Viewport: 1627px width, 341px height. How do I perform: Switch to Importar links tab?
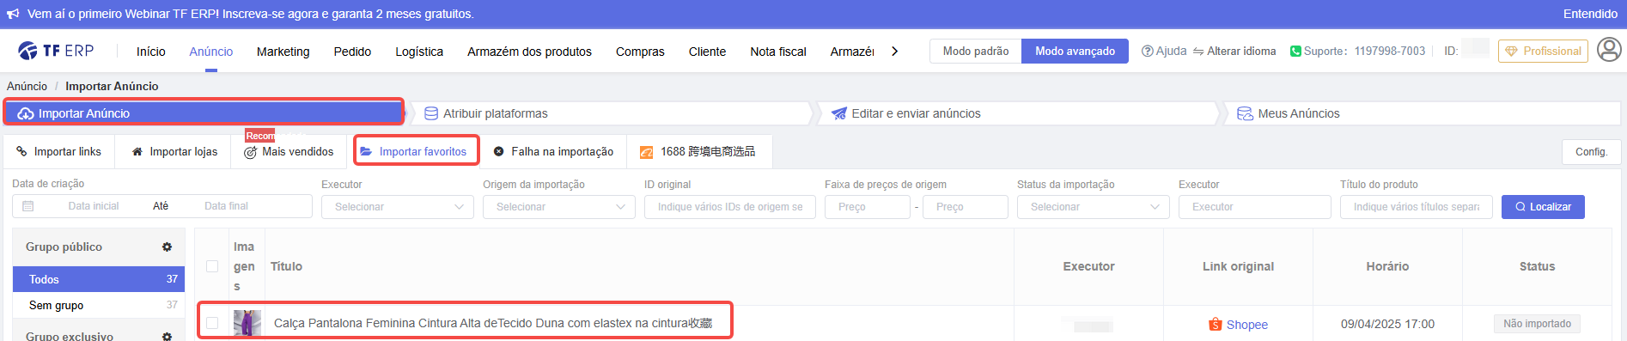pyautogui.click(x=59, y=152)
